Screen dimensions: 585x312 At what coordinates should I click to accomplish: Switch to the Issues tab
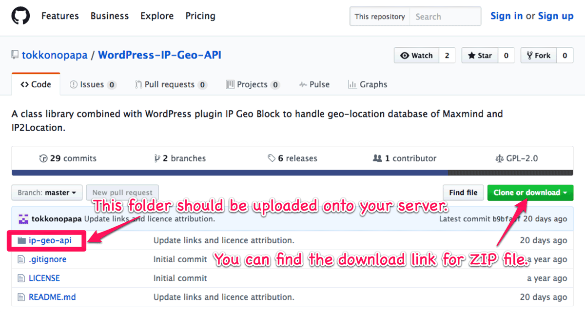[93, 84]
